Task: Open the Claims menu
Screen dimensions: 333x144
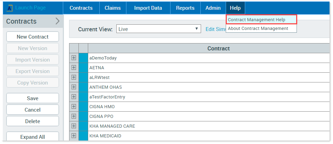Action: pyautogui.click(x=113, y=8)
